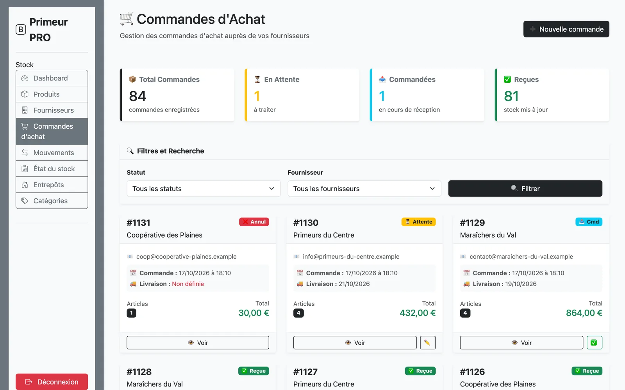Click the shopping cart icon in page title
Screen dimensions: 625x390
click(x=127, y=19)
